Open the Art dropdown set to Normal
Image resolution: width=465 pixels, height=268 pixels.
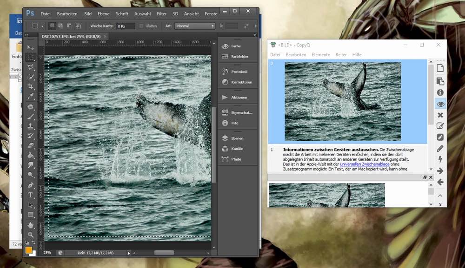[195, 26]
